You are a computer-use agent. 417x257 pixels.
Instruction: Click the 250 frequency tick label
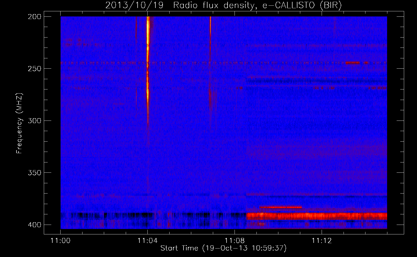tap(34, 69)
